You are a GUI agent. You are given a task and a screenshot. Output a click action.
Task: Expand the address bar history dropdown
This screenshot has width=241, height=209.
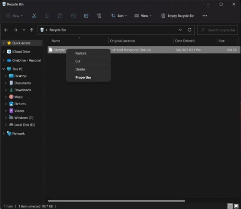(180, 30)
